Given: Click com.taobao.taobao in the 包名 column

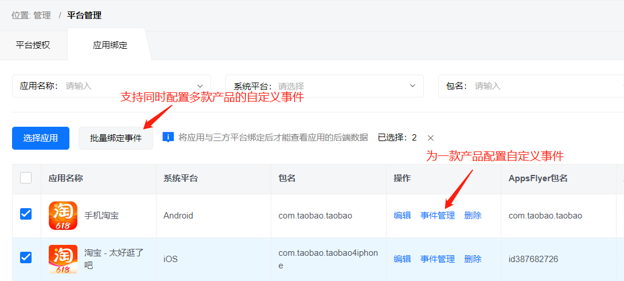Looking at the screenshot, I should (315, 216).
